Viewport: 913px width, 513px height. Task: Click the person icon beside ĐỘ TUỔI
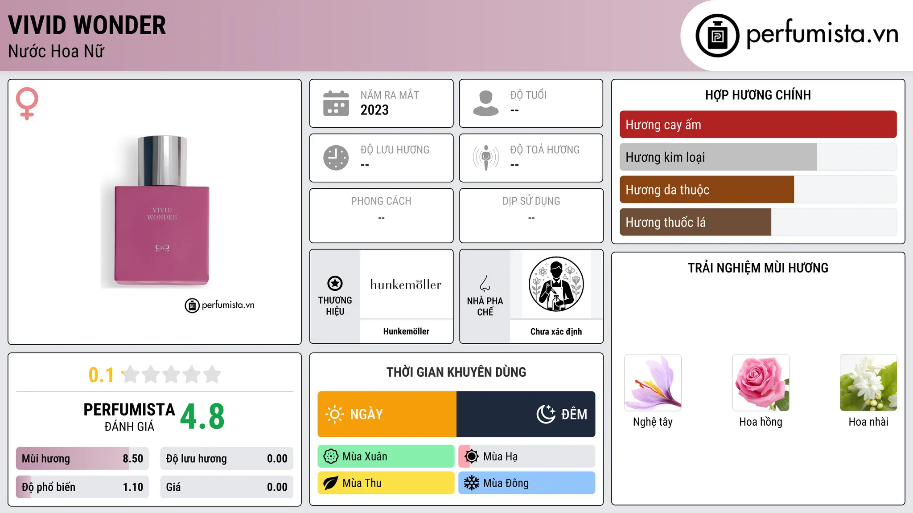(486, 103)
